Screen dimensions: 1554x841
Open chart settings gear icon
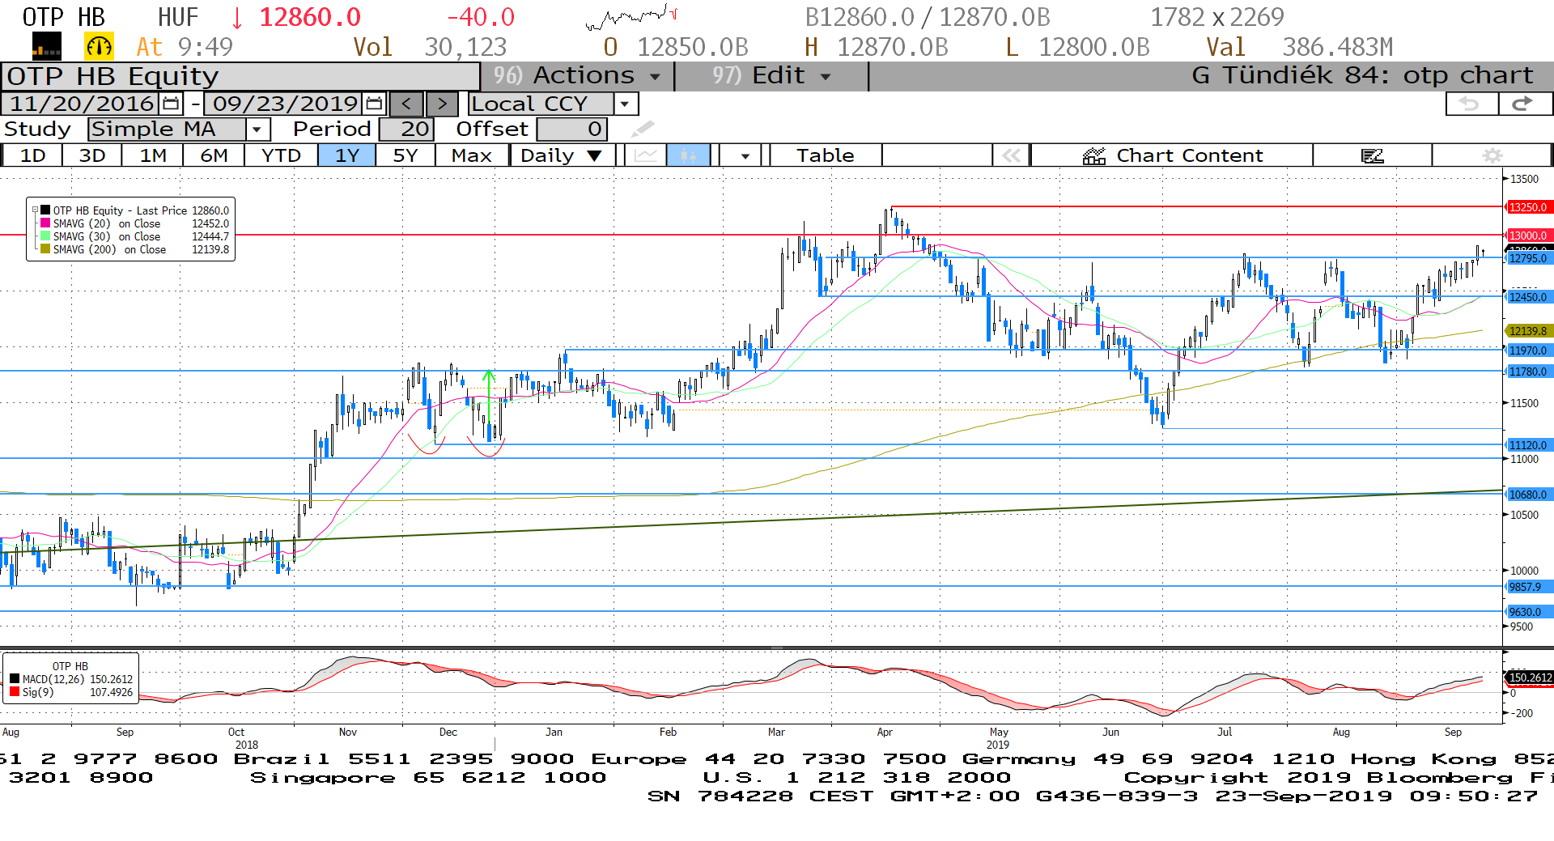click(x=1492, y=155)
